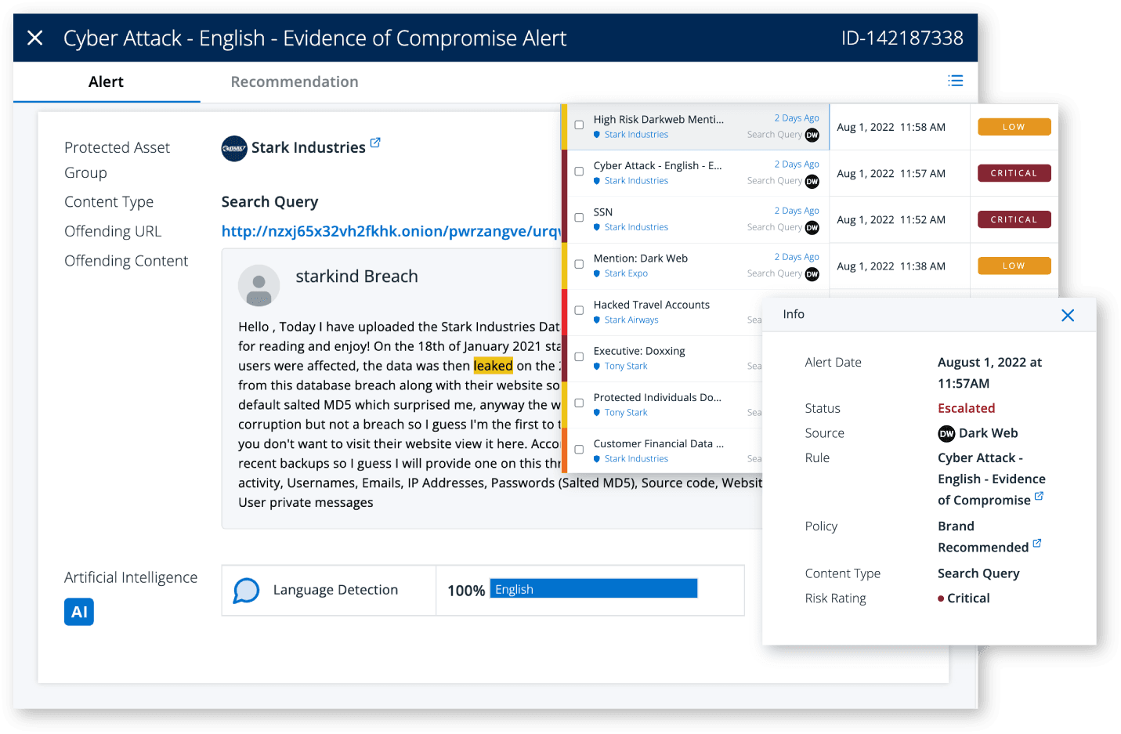
Task: Open Stark Industries link under Customer Financial Data
Action: pyautogui.click(x=636, y=458)
